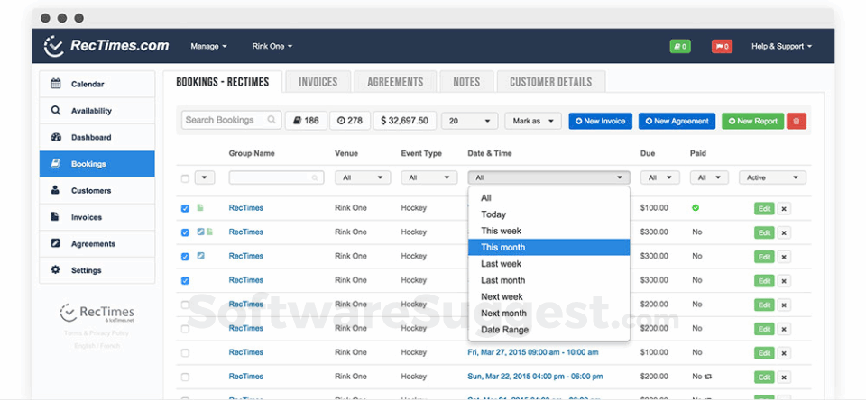This screenshot has height=400, width=866.
Task: Check the sixth RecTimes booking checkbox
Action: 185,329
